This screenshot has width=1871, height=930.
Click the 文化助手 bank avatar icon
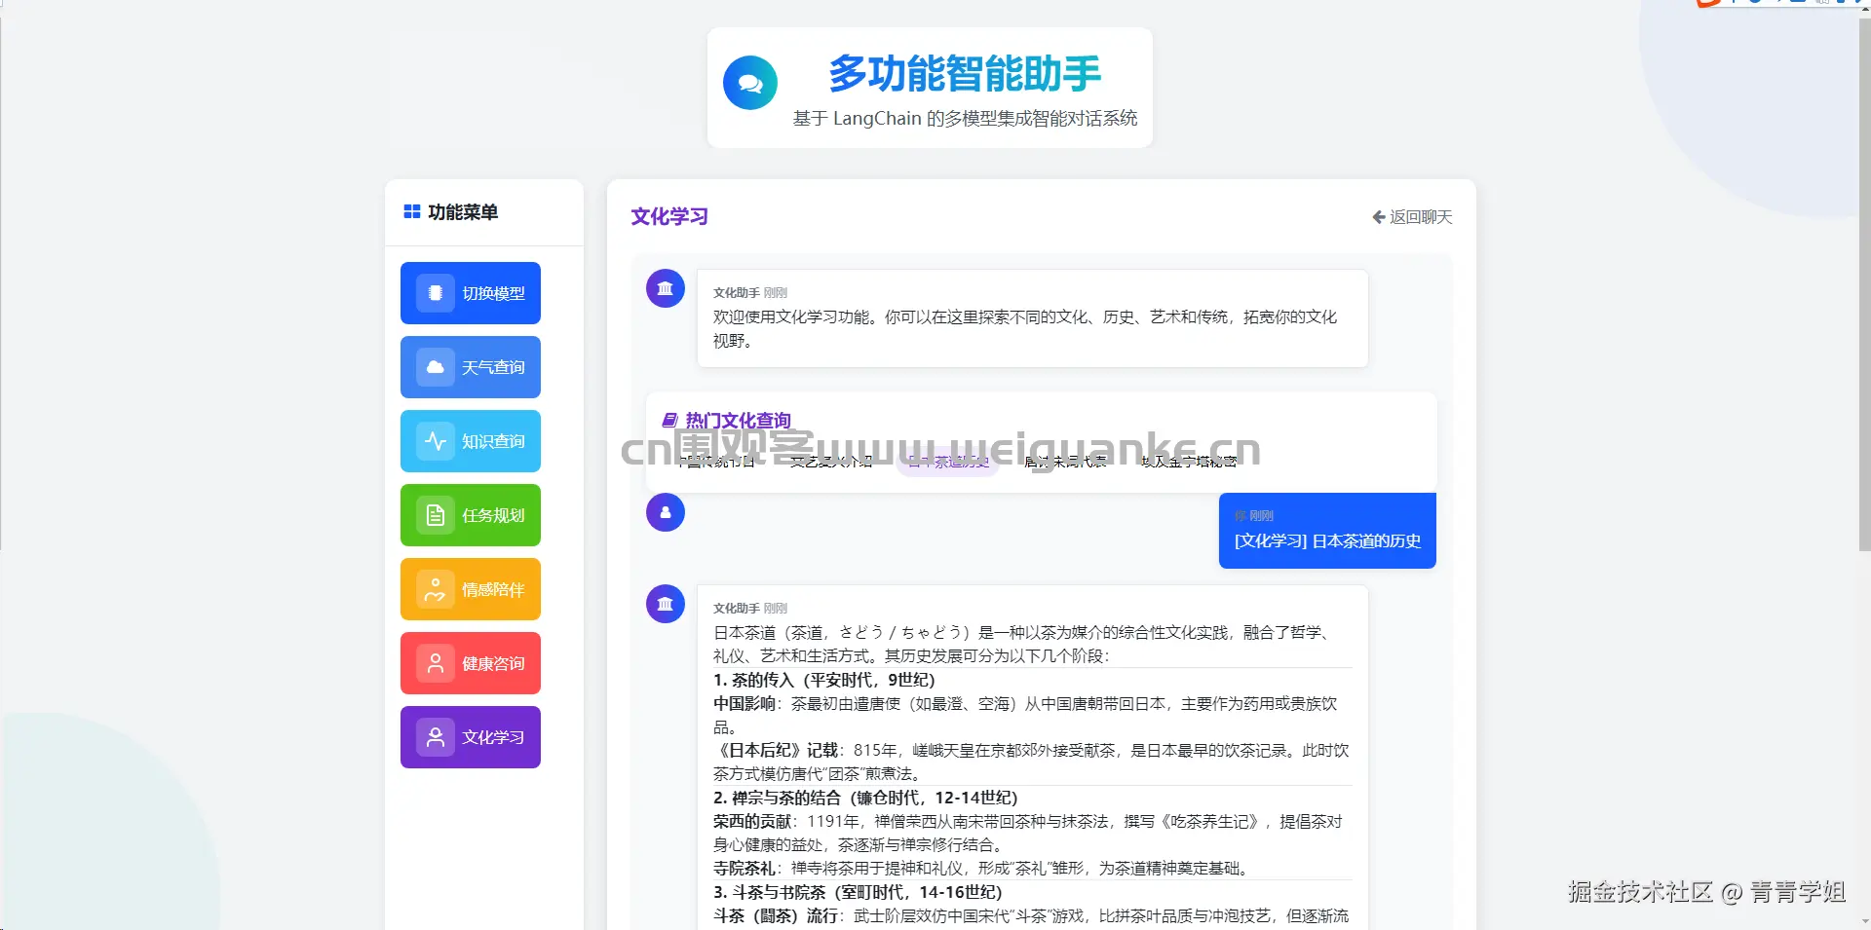point(665,288)
